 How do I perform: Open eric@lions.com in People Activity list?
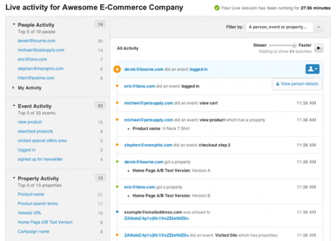[32, 60]
